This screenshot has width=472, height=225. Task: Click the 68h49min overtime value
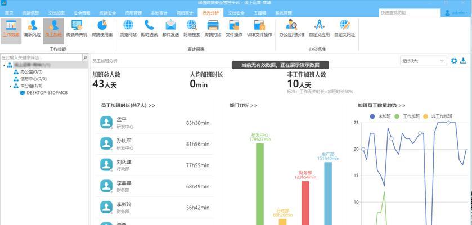[197, 187]
